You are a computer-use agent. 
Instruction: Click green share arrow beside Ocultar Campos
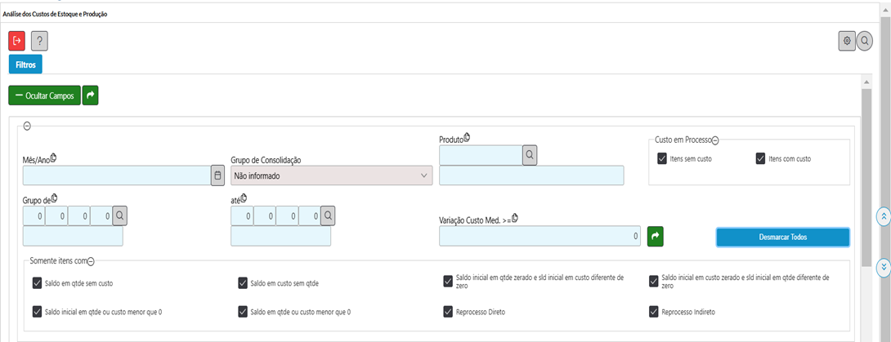tap(91, 95)
